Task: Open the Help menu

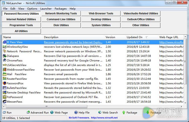Action: click(73, 9)
